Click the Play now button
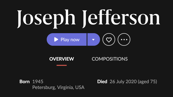This screenshot has height=97, width=173. pyautogui.click(x=67, y=39)
